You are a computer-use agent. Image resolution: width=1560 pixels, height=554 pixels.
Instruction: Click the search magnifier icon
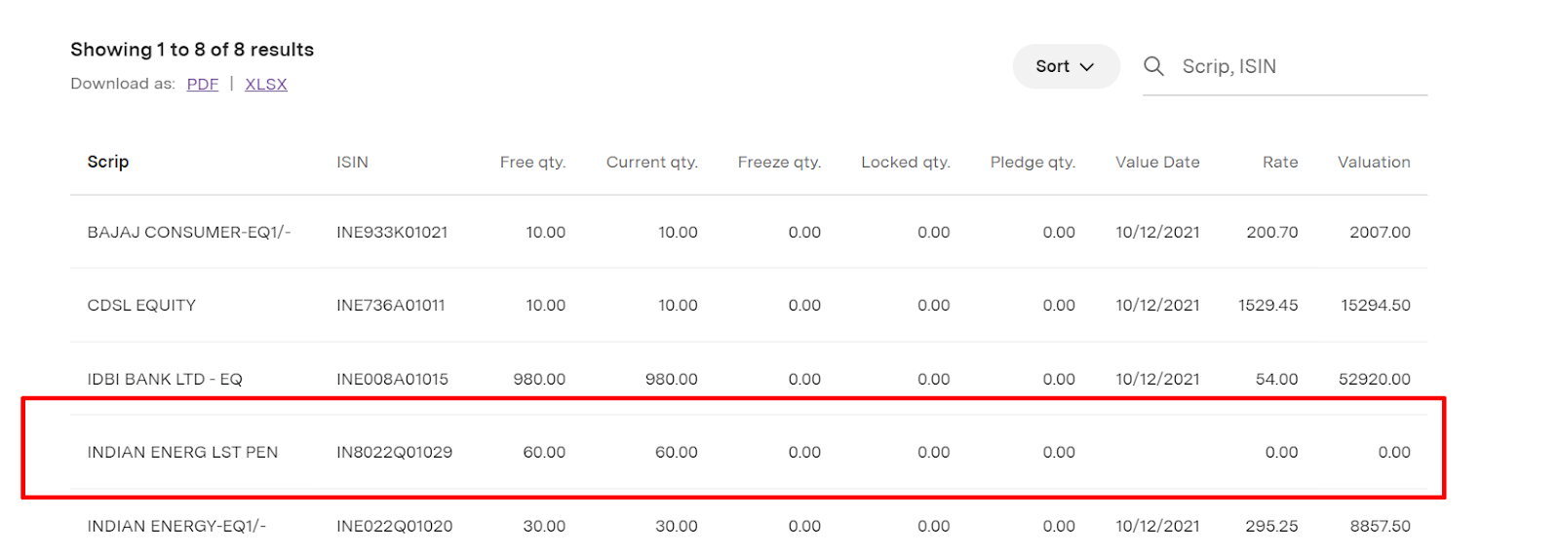point(1153,66)
